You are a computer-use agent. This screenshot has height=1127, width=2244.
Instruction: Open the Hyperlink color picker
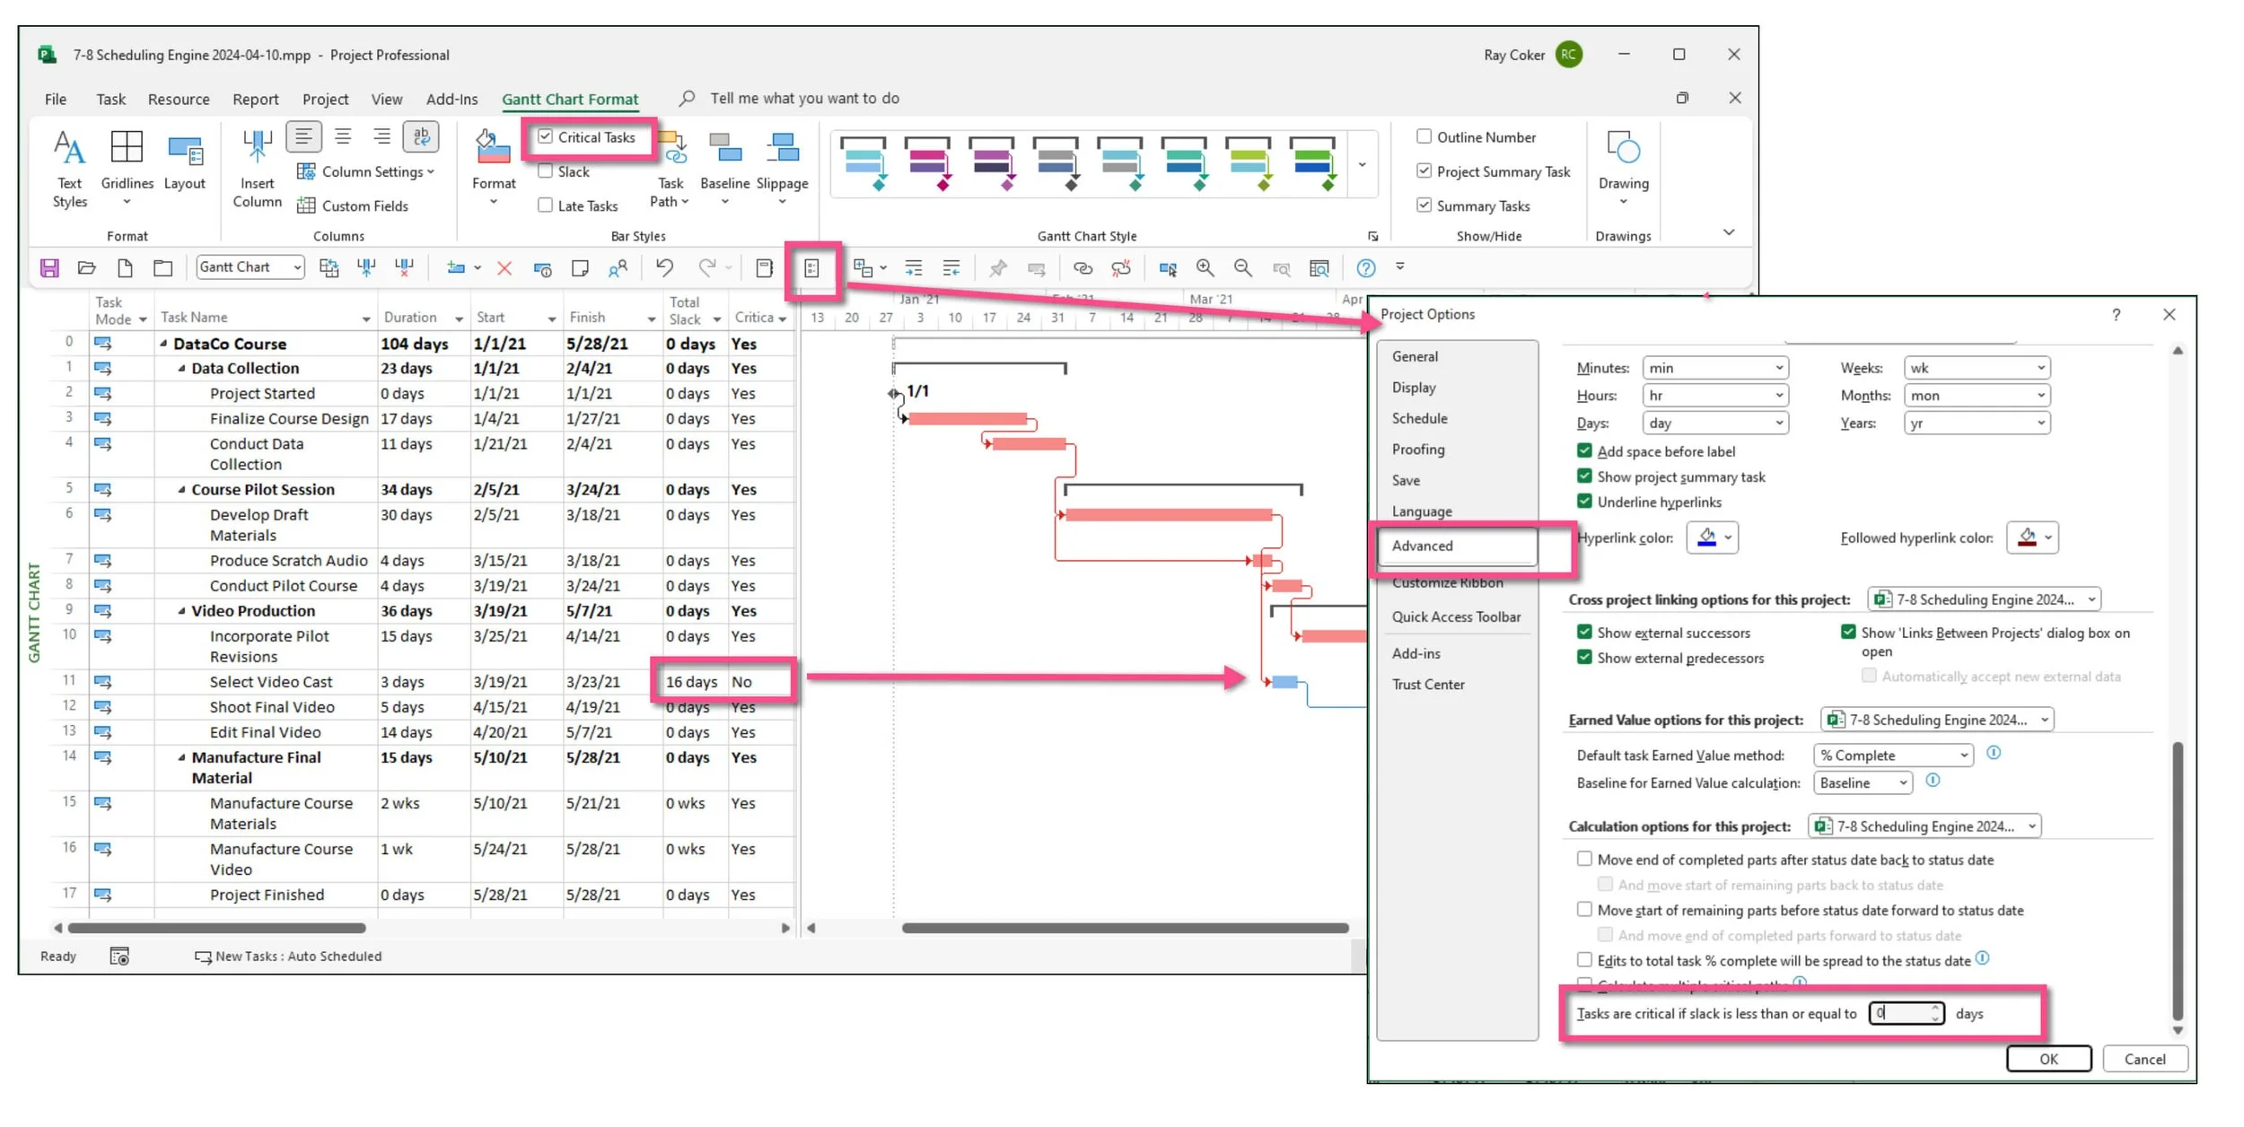[1713, 537]
